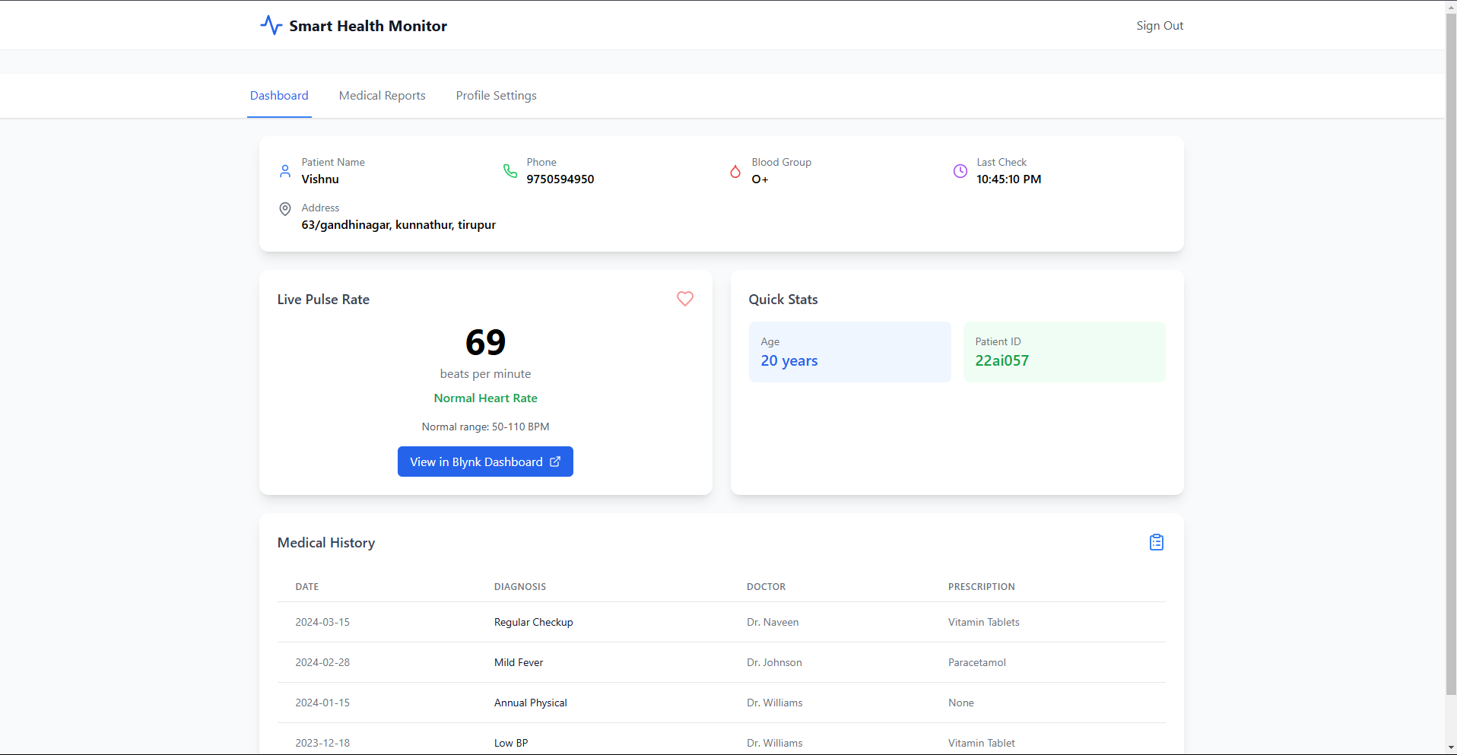Click the DOCTOR column header
The width and height of the screenshot is (1457, 755).
click(x=766, y=587)
